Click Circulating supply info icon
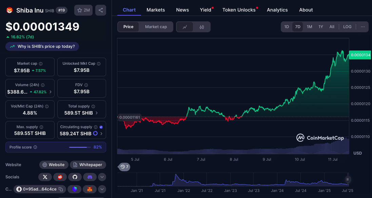Screen dimensions: 372x198 click(96, 127)
